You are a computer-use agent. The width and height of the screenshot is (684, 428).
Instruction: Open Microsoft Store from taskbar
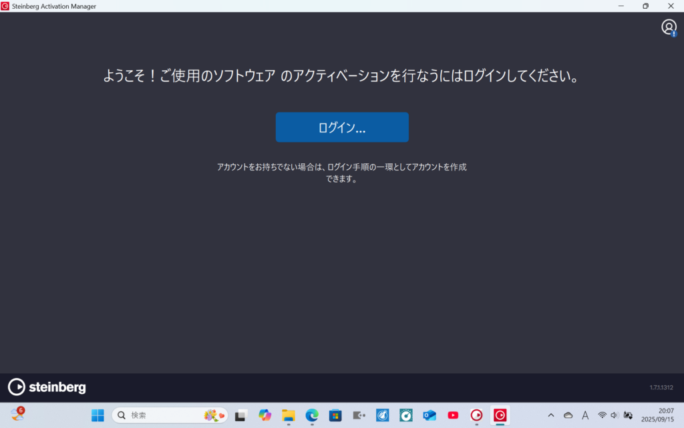(x=335, y=415)
